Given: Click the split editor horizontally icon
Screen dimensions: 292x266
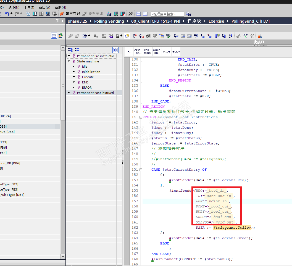Looking at the screenshot, I should pos(139,14).
